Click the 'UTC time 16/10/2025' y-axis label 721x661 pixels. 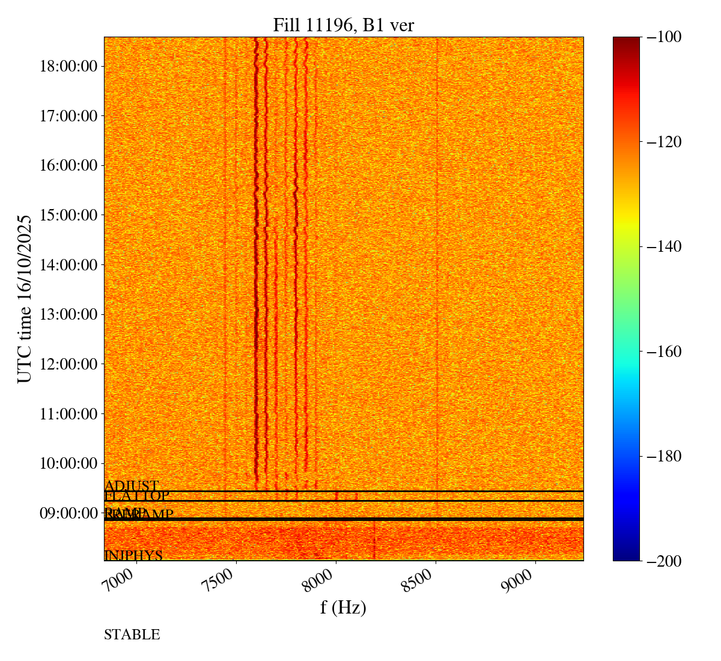tap(25, 299)
